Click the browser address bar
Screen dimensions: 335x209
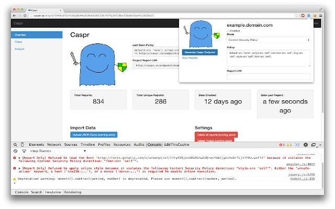tap(162, 16)
